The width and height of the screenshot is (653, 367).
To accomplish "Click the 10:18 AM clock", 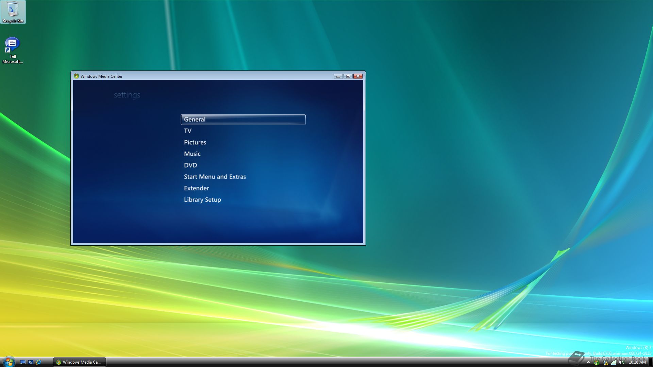I will (x=637, y=362).
